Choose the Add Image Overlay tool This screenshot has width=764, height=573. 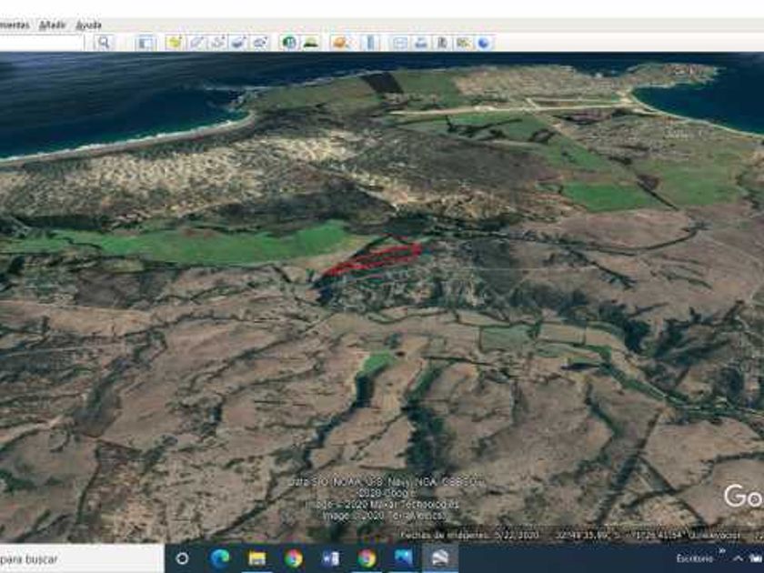[238, 42]
